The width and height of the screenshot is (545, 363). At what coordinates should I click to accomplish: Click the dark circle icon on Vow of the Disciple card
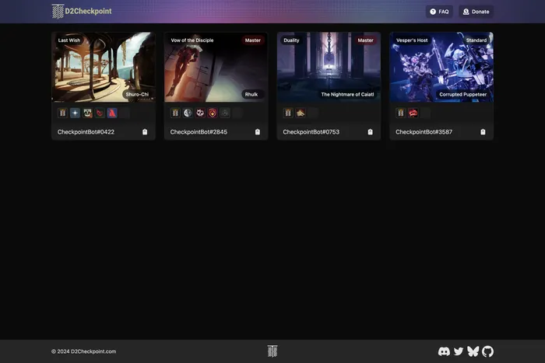click(x=225, y=113)
